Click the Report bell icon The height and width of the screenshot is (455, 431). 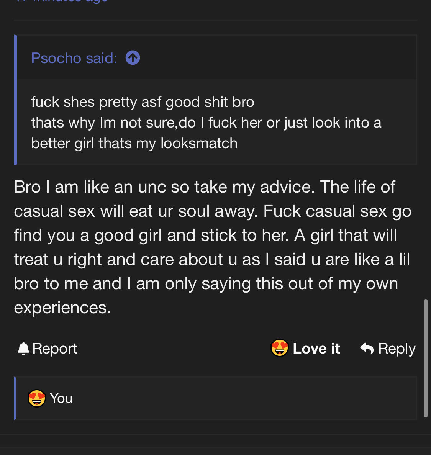[x=23, y=348]
